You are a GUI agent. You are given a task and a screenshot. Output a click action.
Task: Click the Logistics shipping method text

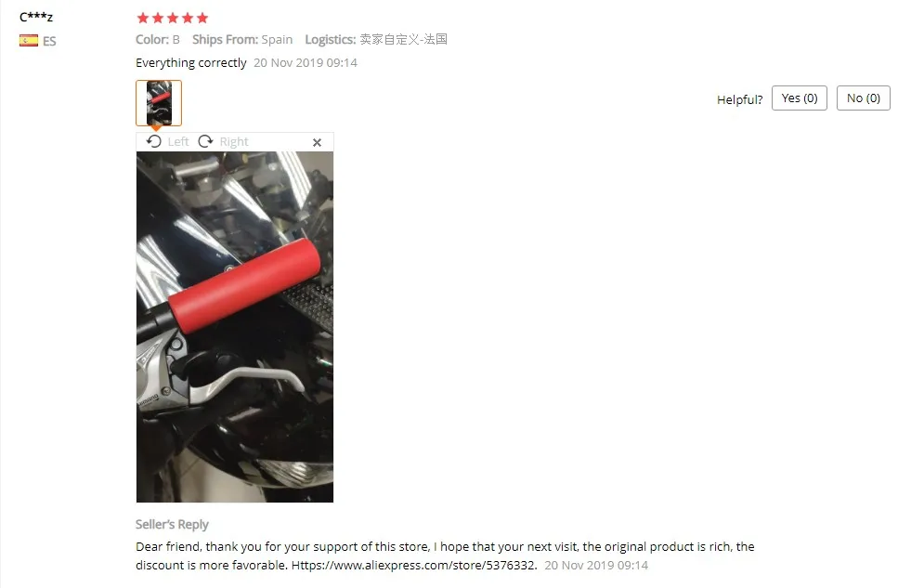coord(376,40)
